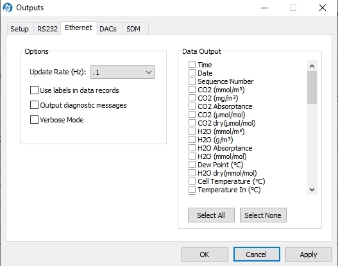This screenshot has width=338, height=266.
Task: Open the Update Rate dropdown
Action: 123,72
